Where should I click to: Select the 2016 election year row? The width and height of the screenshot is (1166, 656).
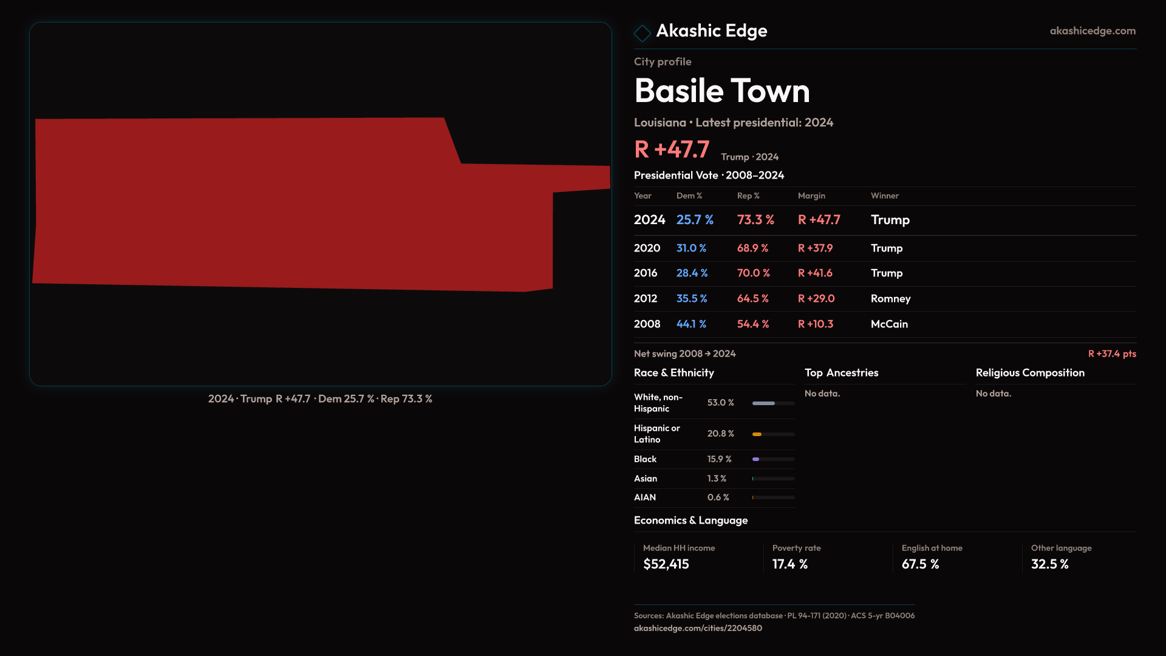click(884, 273)
